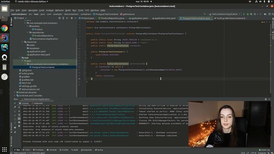This screenshot has width=274, height=154.
Task: Open TODO tool window button
Action: (27, 150)
